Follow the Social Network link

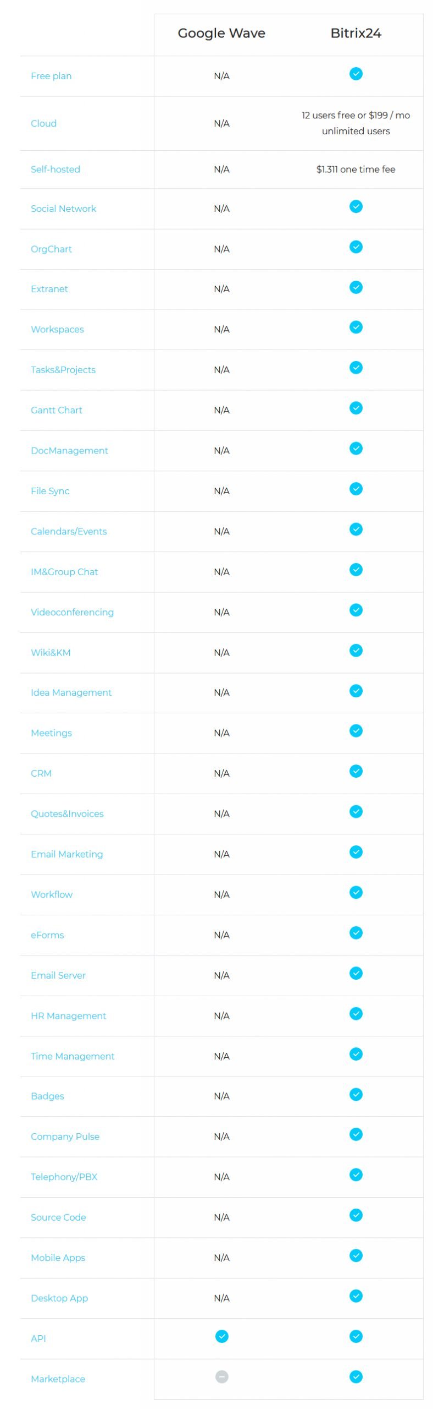pyautogui.click(x=63, y=209)
